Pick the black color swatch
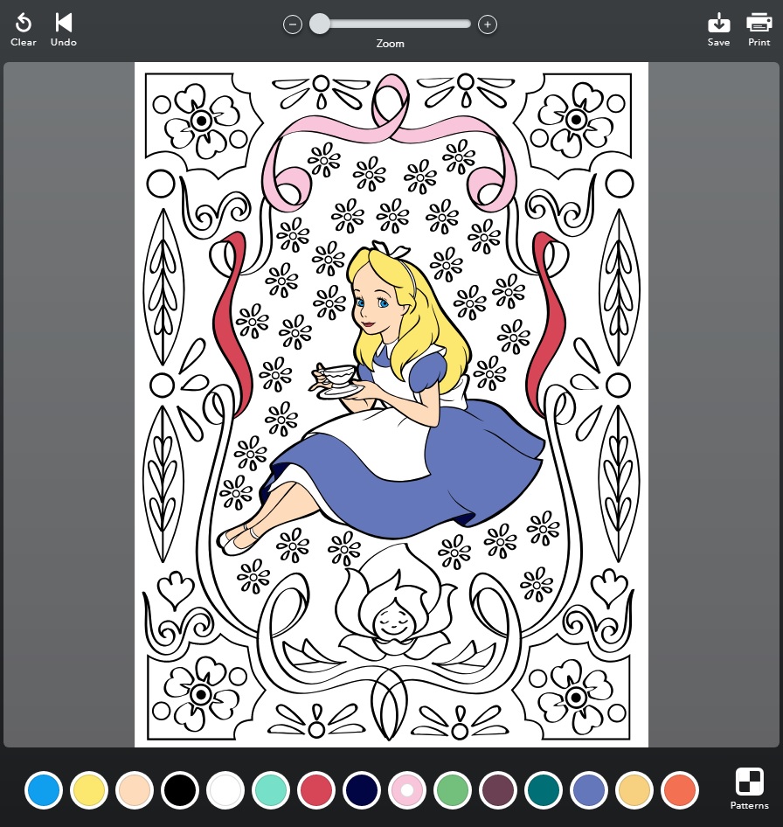This screenshot has height=827, width=783. click(180, 790)
